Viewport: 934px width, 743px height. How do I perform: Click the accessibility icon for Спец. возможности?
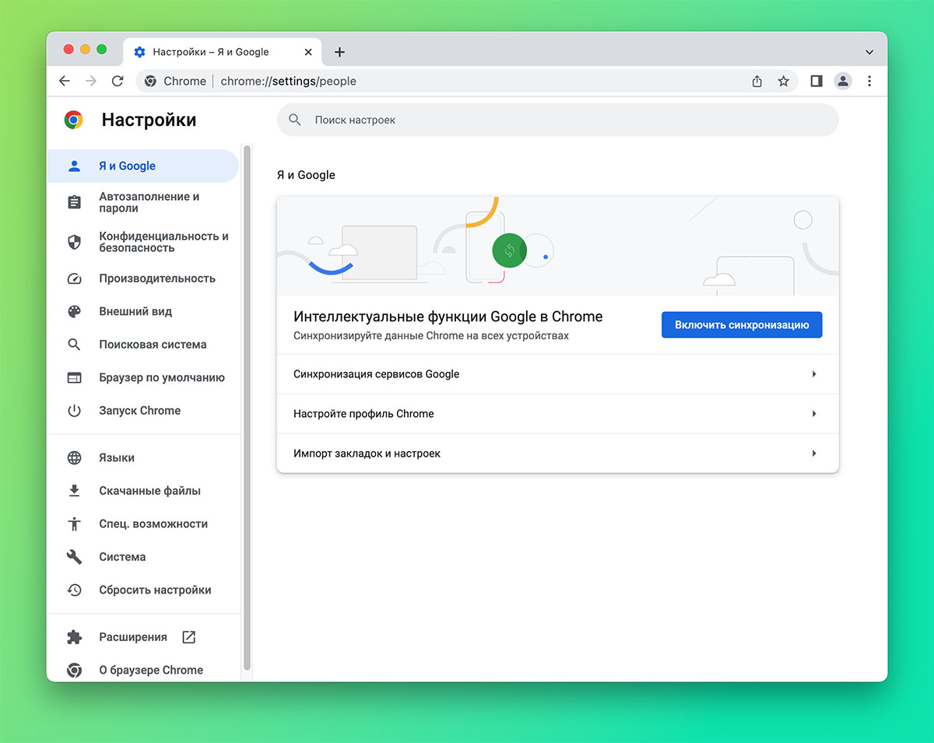[74, 524]
